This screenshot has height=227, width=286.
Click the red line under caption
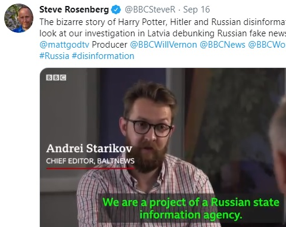90,169
